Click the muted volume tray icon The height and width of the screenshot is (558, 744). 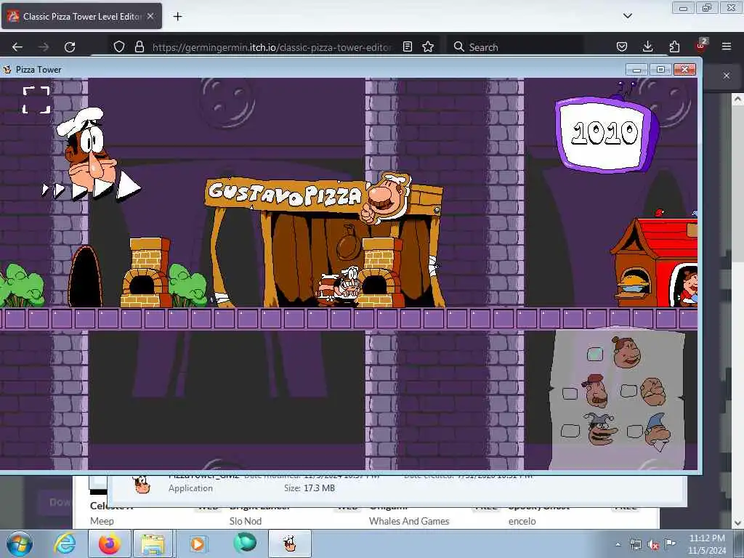(x=653, y=545)
